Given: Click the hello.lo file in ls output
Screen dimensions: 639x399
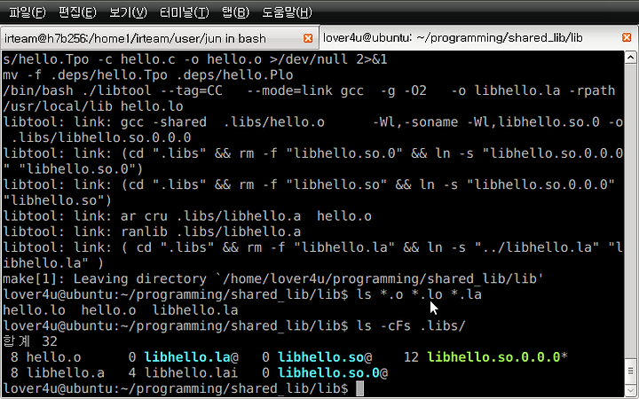Looking at the screenshot, I should (34, 309).
